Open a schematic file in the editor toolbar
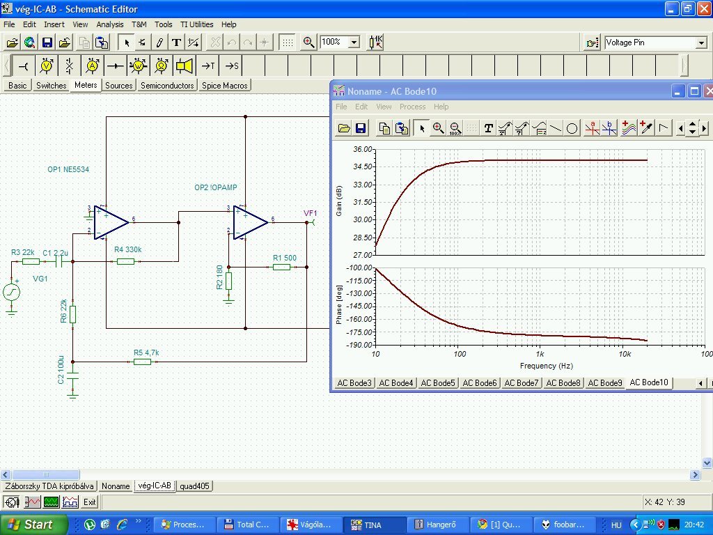This screenshot has height=535, width=713. [13, 42]
